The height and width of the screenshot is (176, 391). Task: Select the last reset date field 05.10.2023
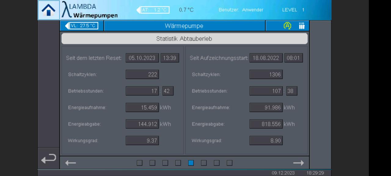(x=142, y=58)
